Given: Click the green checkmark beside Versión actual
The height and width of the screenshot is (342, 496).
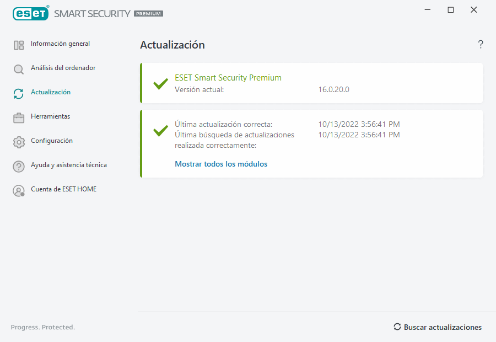Looking at the screenshot, I should click(x=160, y=84).
